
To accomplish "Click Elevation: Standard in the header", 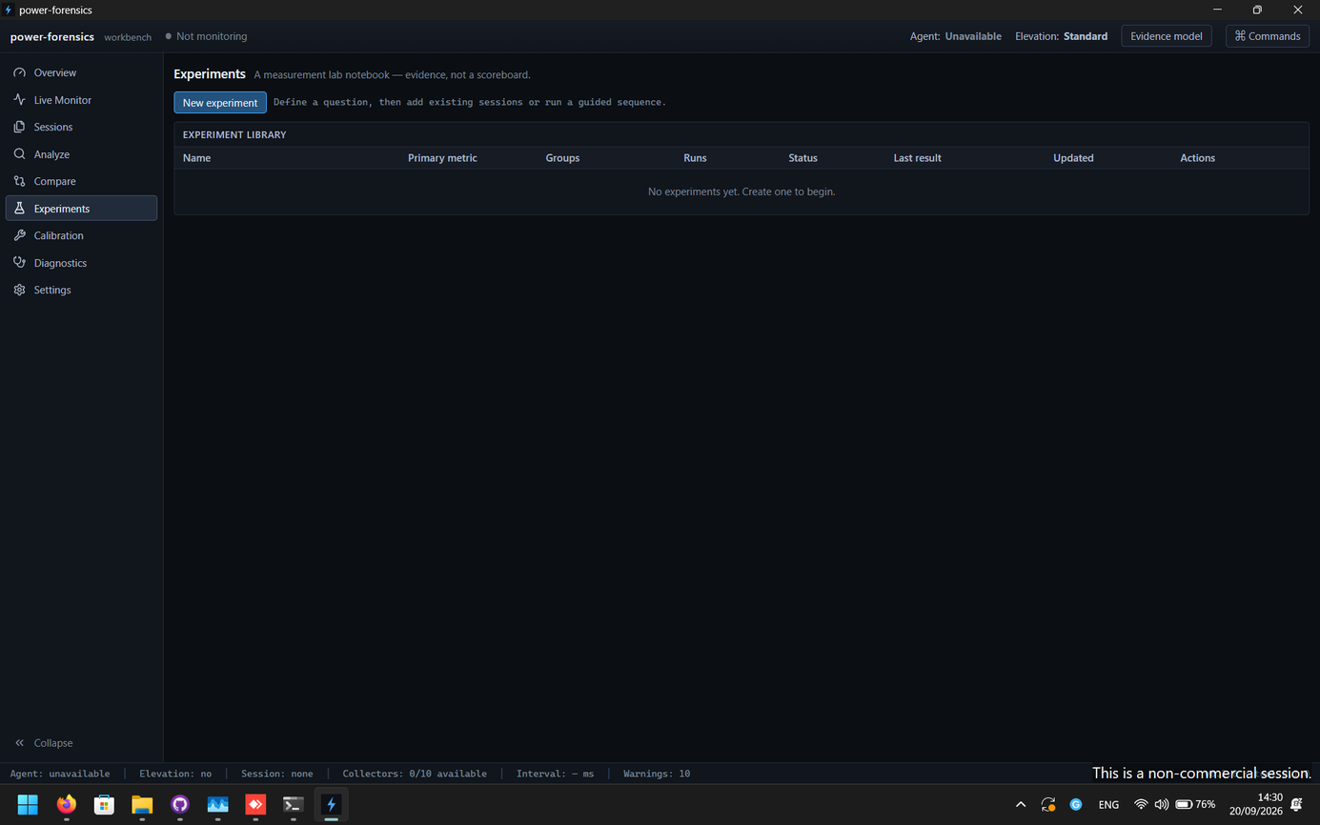I will point(1062,36).
